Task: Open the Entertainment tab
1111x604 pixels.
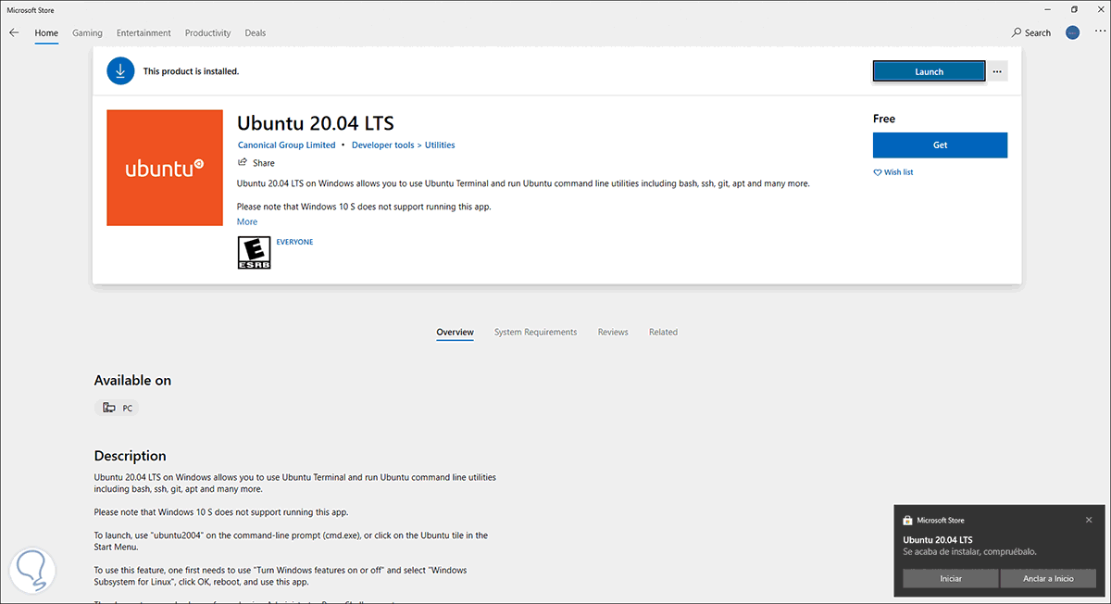Action: (x=144, y=32)
